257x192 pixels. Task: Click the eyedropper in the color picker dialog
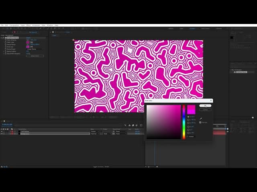[x=201, y=118]
